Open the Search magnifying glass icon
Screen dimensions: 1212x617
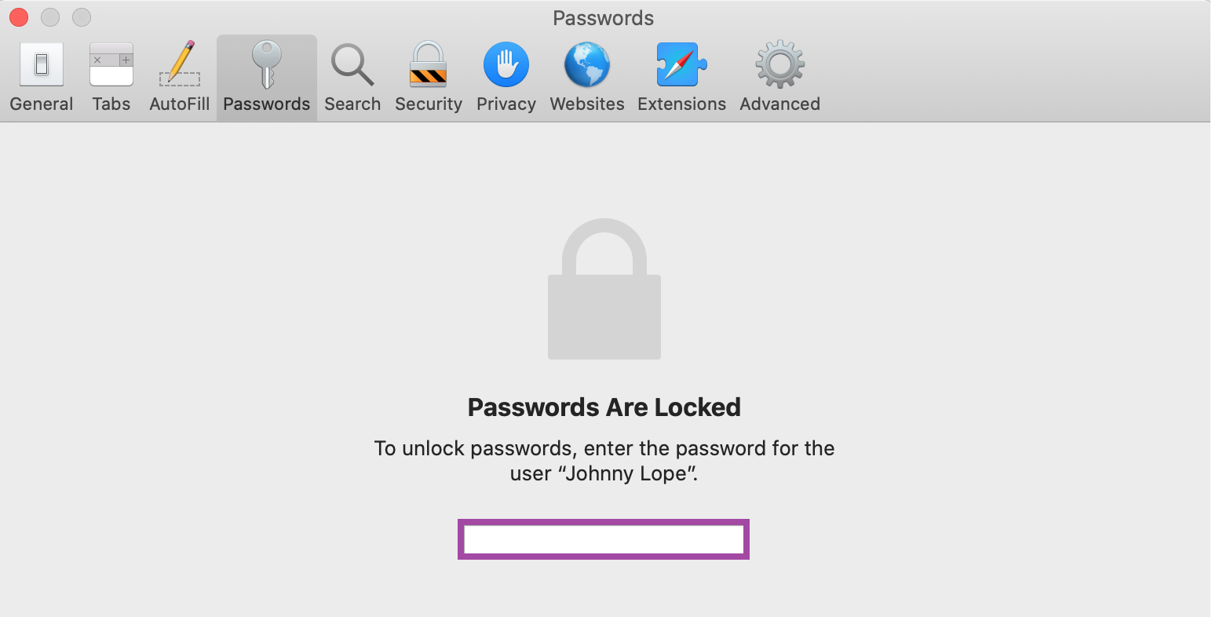click(x=352, y=64)
